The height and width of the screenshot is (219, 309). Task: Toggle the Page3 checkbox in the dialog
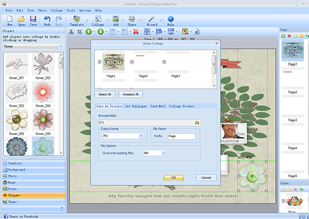pyautogui.click(x=164, y=62)
